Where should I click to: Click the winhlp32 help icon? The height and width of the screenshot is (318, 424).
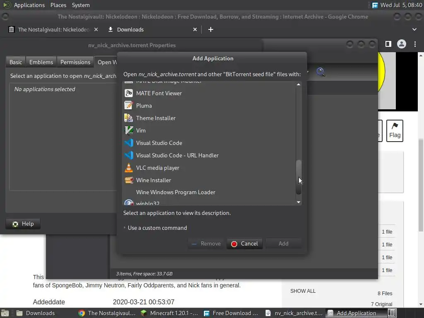point(129,202)
